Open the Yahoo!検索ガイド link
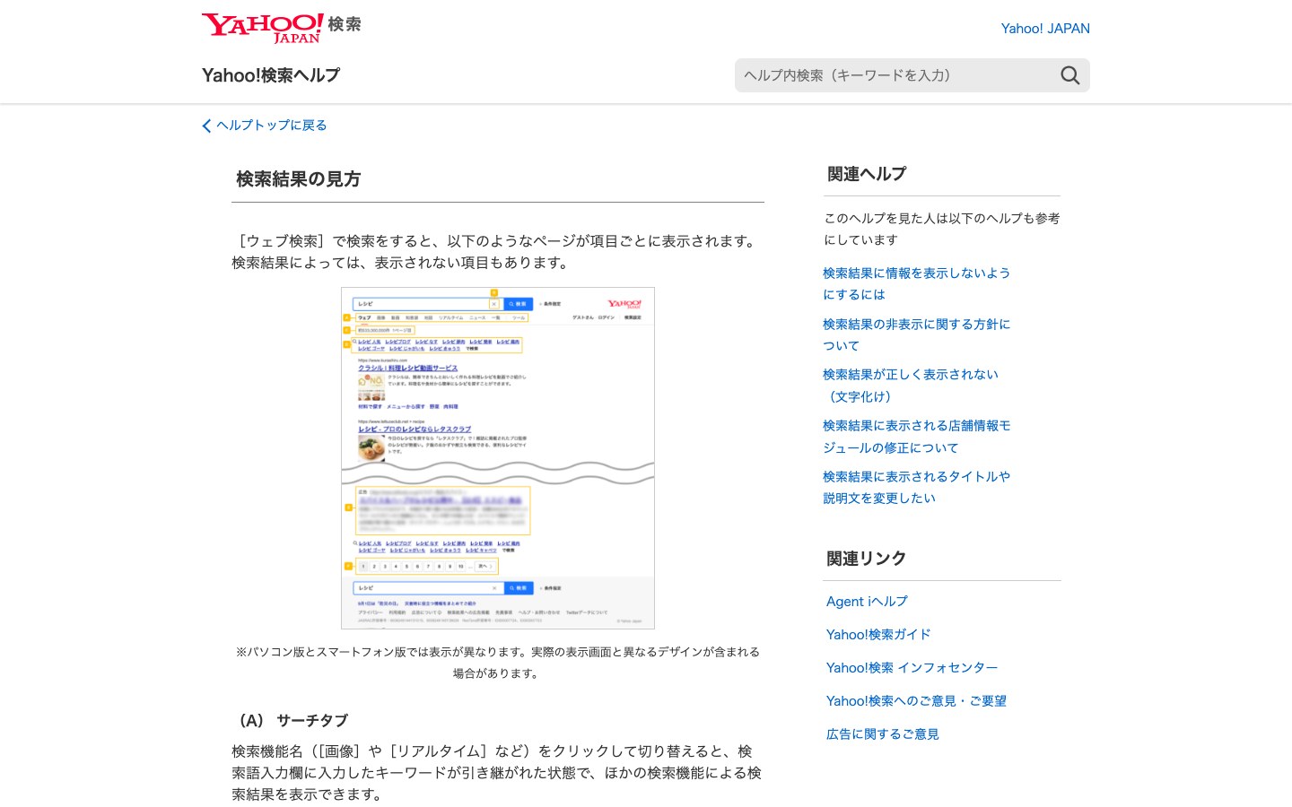 tap(878, 635)
